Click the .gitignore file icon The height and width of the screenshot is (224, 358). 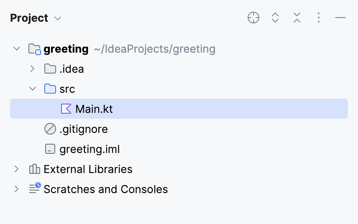coord(50,129)
